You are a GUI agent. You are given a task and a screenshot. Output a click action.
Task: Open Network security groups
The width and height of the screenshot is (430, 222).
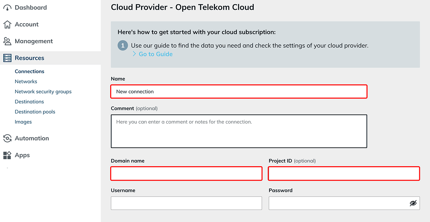pos(43,92)
